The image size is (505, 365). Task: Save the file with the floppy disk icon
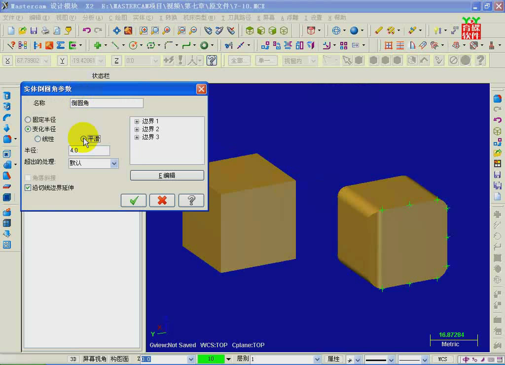pos(34,31)
